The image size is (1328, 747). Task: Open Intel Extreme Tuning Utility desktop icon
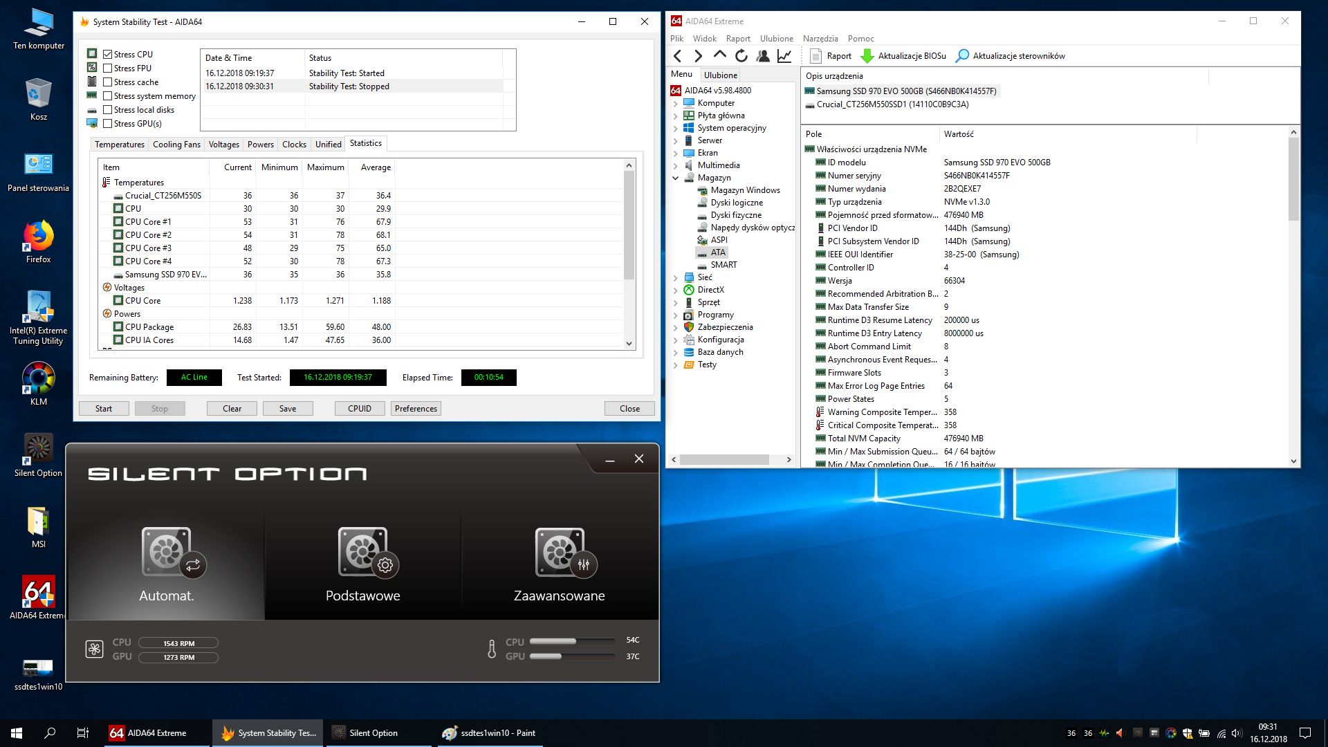pyautogui.click(x=39, y=318)
